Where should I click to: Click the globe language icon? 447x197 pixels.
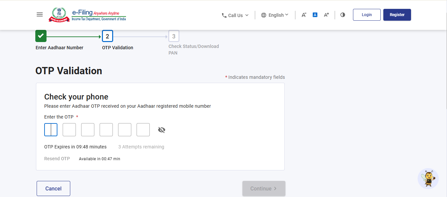coord(264,15)
